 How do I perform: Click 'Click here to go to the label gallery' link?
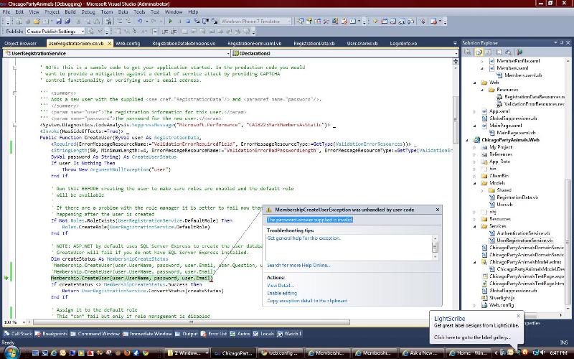[472, 337]
